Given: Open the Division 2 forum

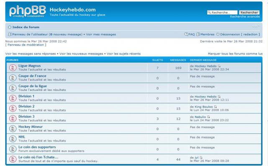Looking at the screenshot, I should pos(26,106).
